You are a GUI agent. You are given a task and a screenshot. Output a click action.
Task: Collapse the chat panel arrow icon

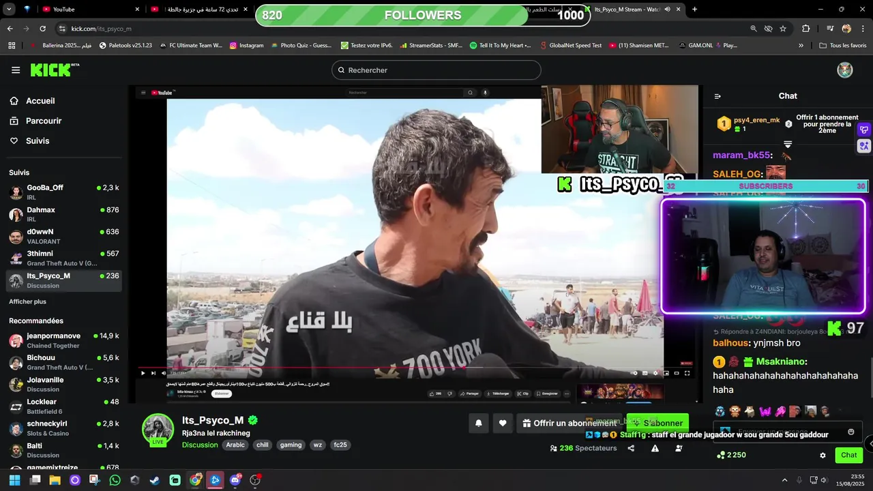click(717, 96)
